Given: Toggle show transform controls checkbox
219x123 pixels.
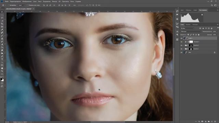Looking at the screenshot, I should click(27, 5).
